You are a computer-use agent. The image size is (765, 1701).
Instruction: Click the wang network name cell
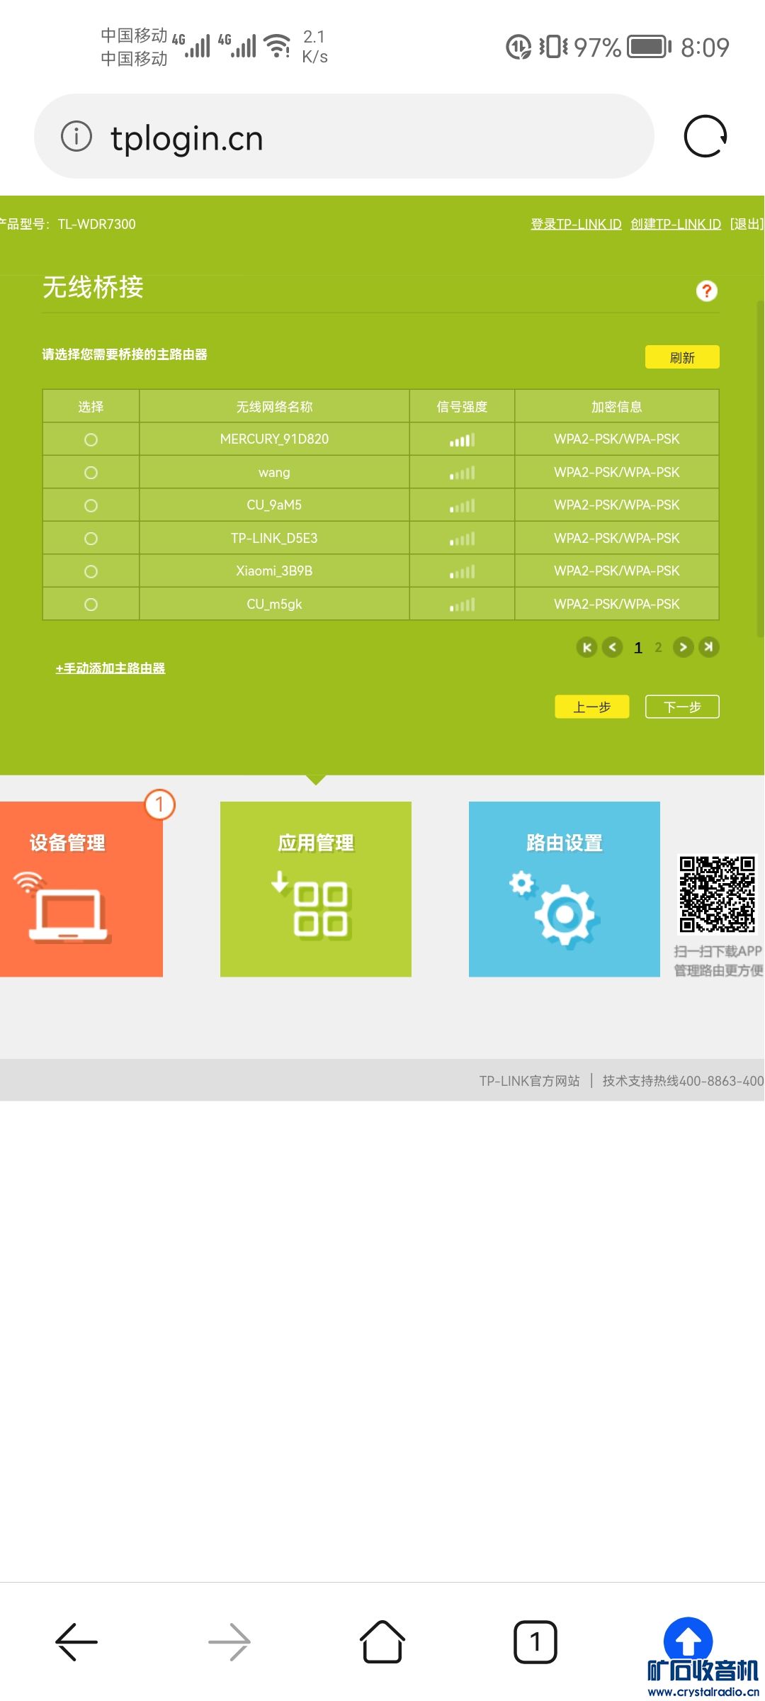click(274, 472)
